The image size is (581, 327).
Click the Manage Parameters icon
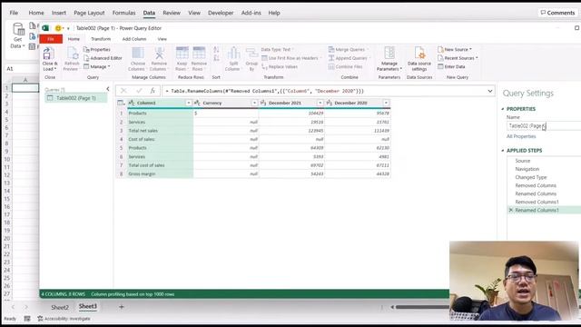pos(389,54)
